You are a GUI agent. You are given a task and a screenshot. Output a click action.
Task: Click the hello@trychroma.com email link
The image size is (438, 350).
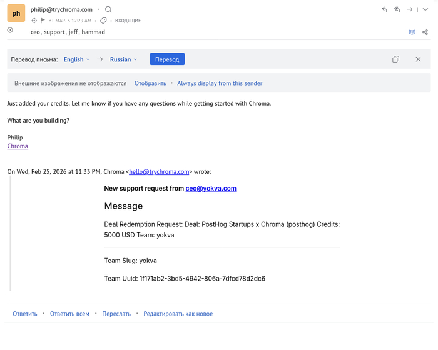(x=159, y=172)
